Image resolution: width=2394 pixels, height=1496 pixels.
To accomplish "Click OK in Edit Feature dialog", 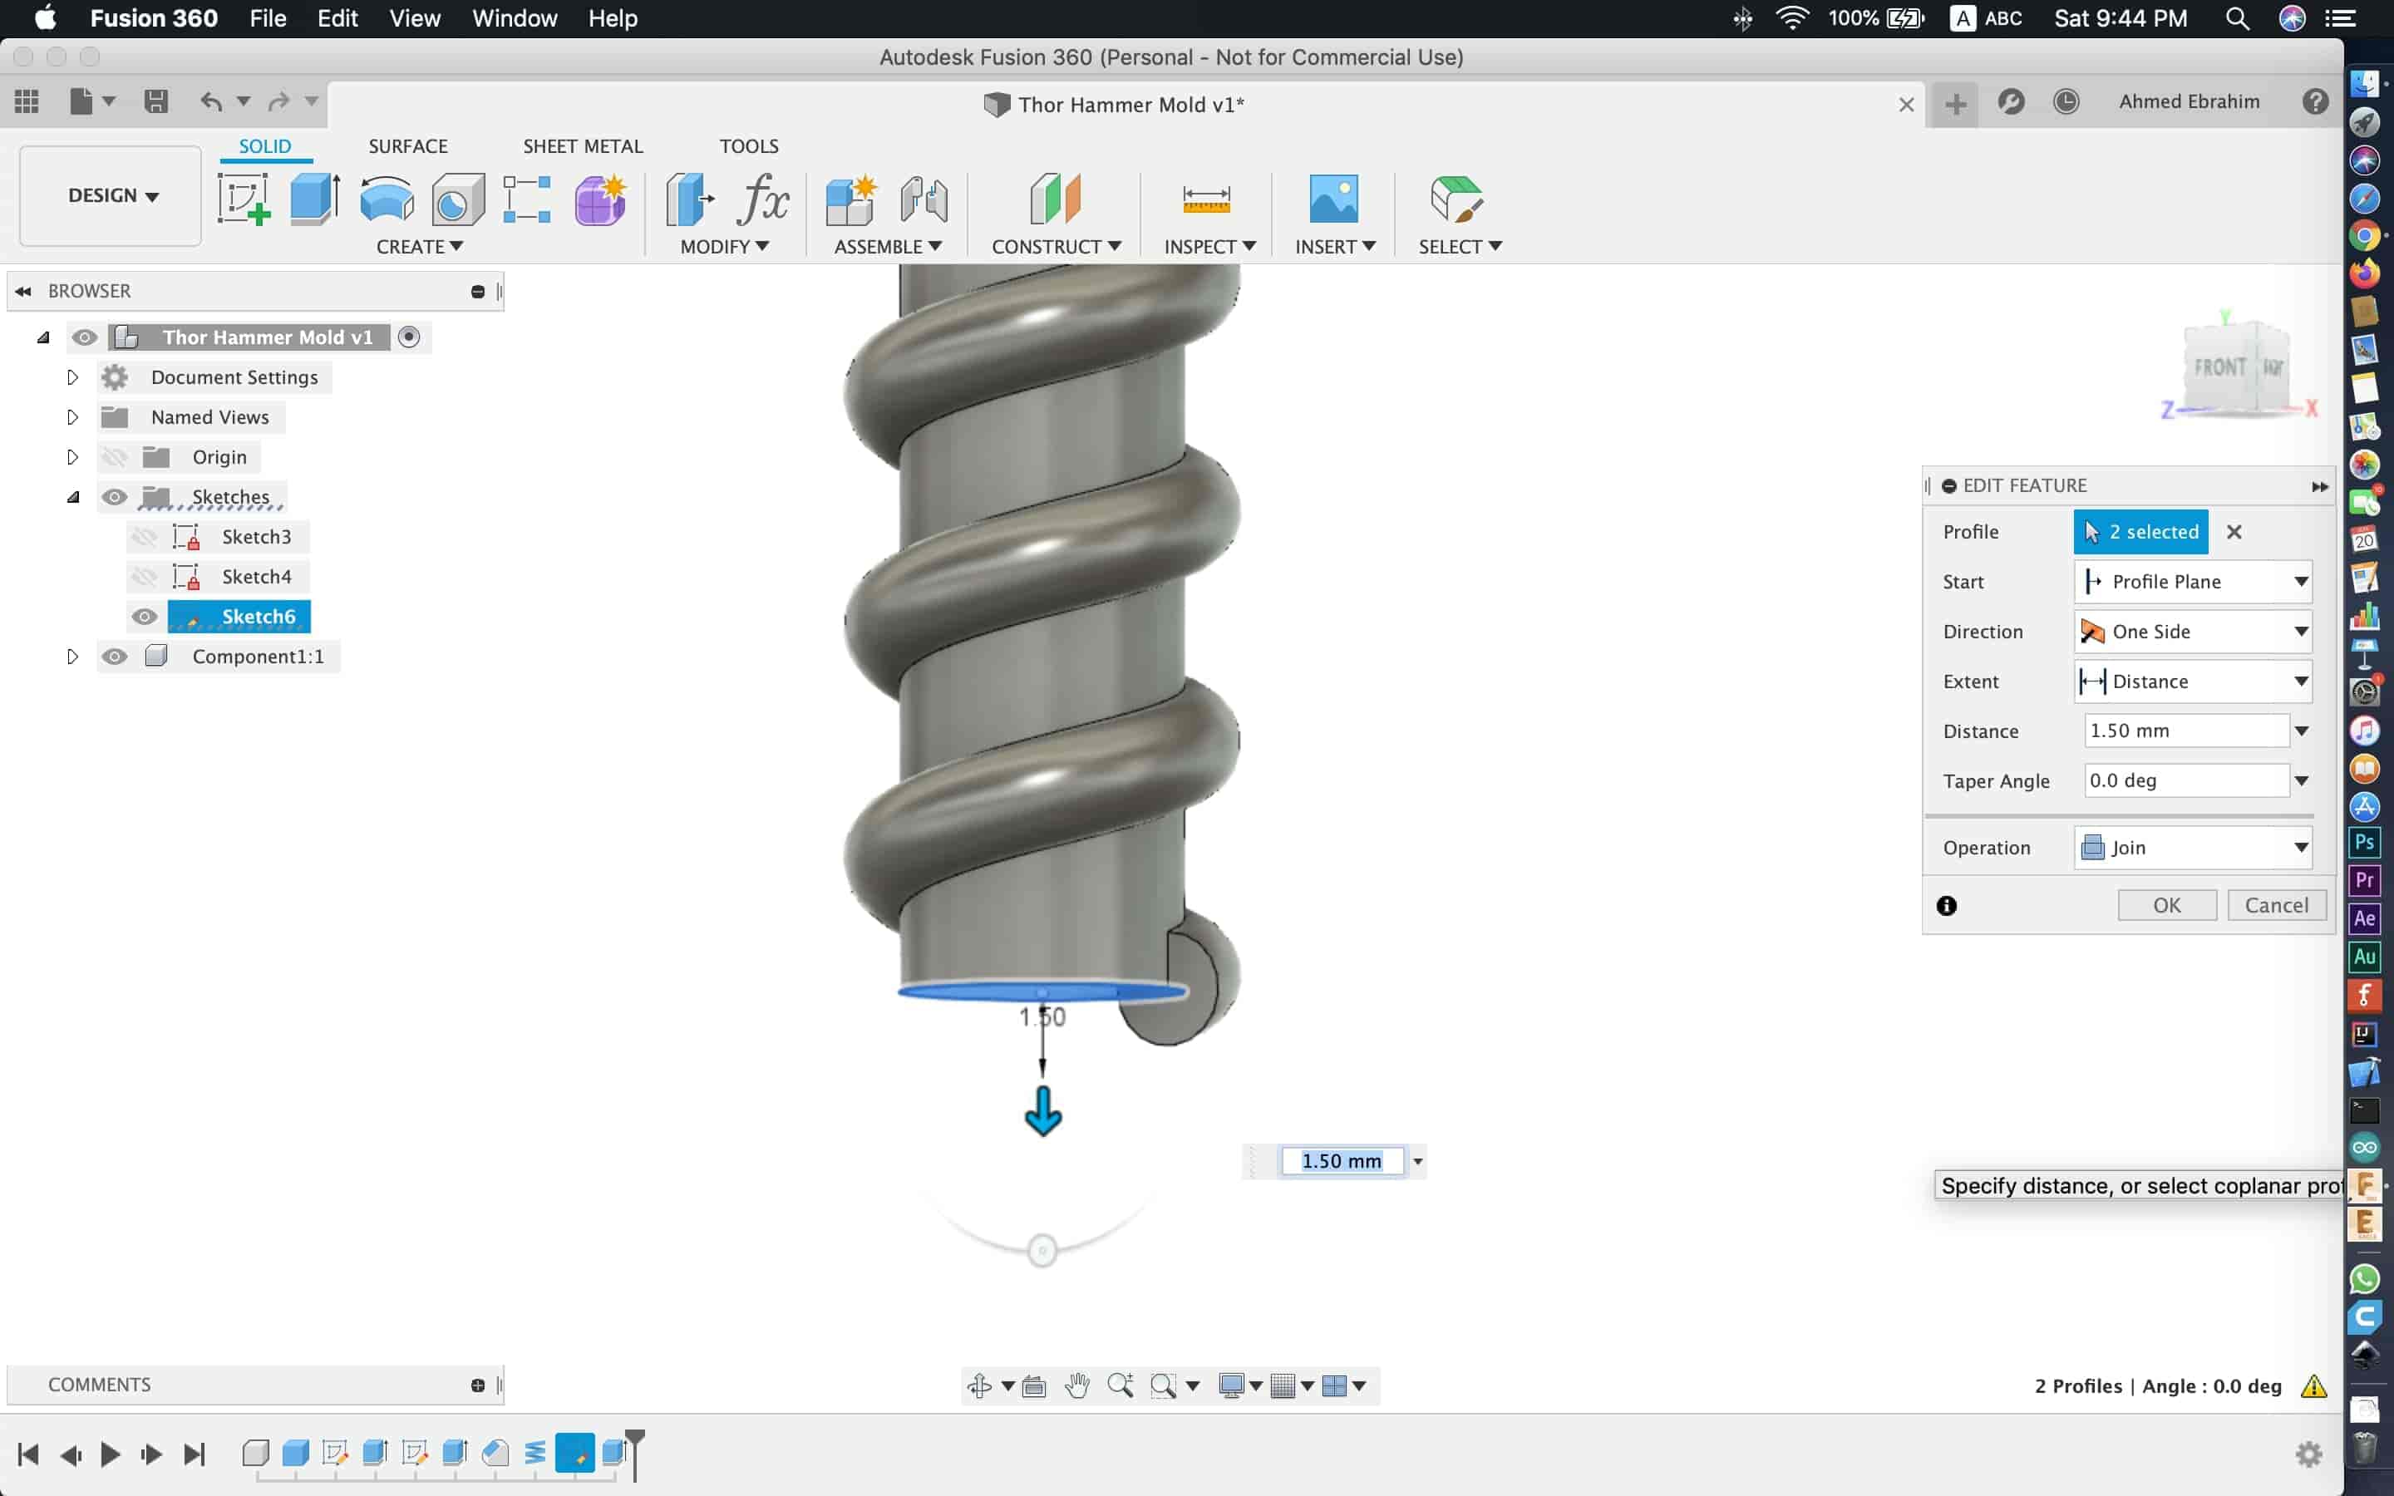I will (2166, 905).
